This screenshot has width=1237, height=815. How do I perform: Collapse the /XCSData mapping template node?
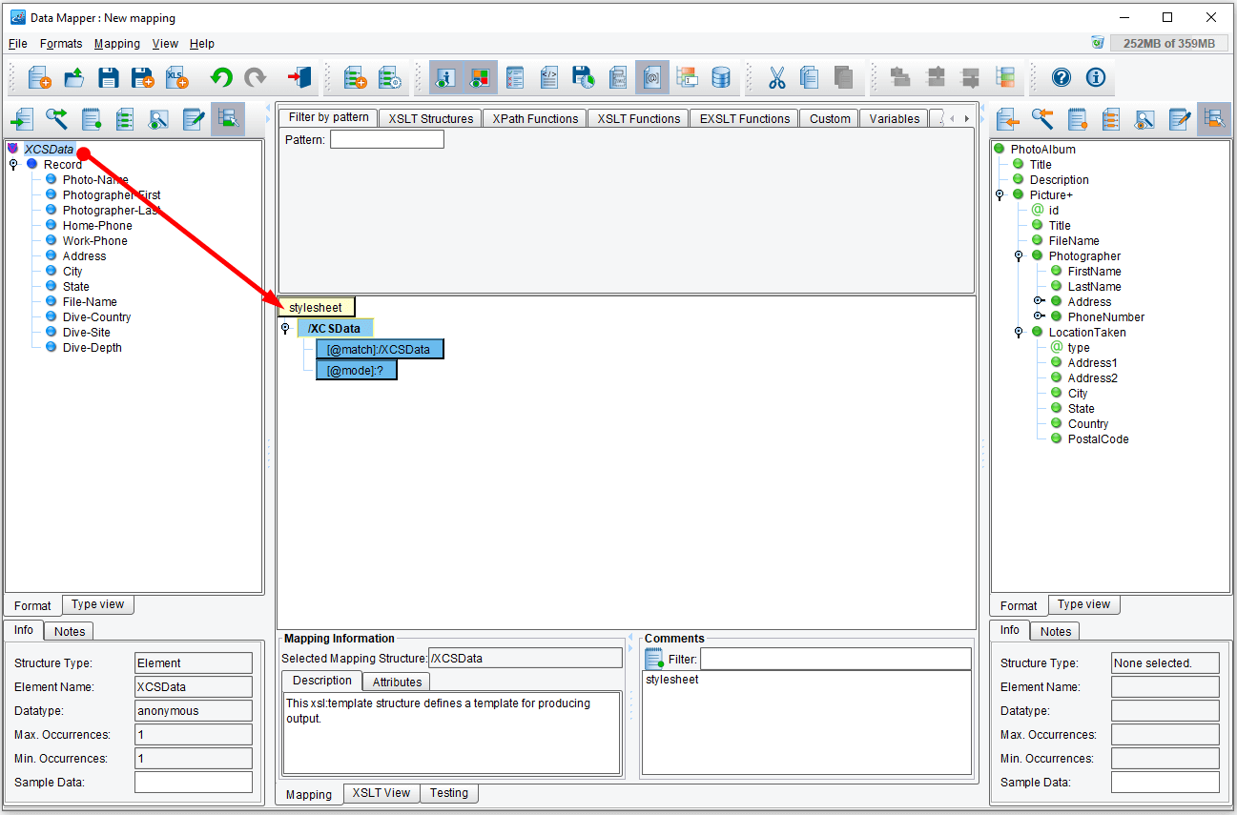tap(284, 329)
